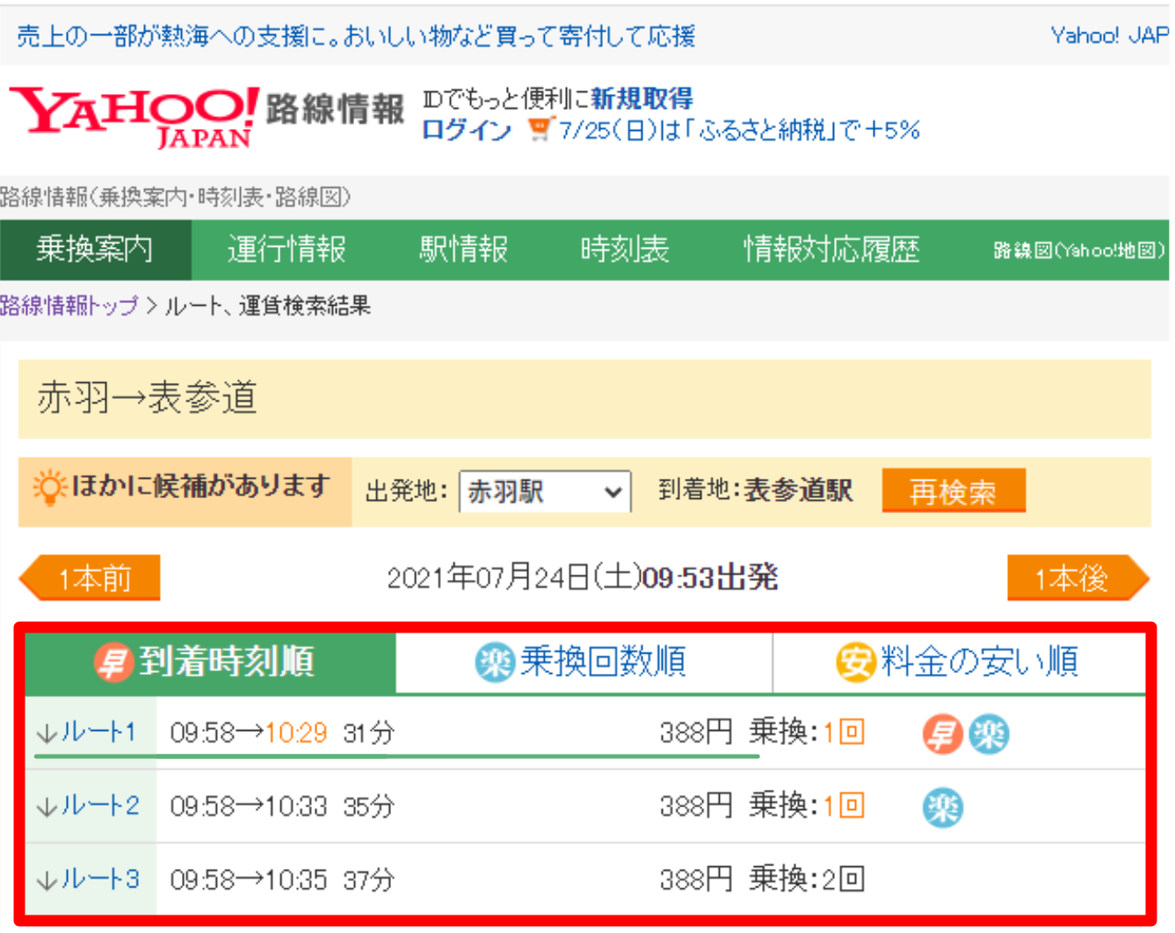Click the ログイン link
Screen dimensions: 1175x933
point(467,130)
